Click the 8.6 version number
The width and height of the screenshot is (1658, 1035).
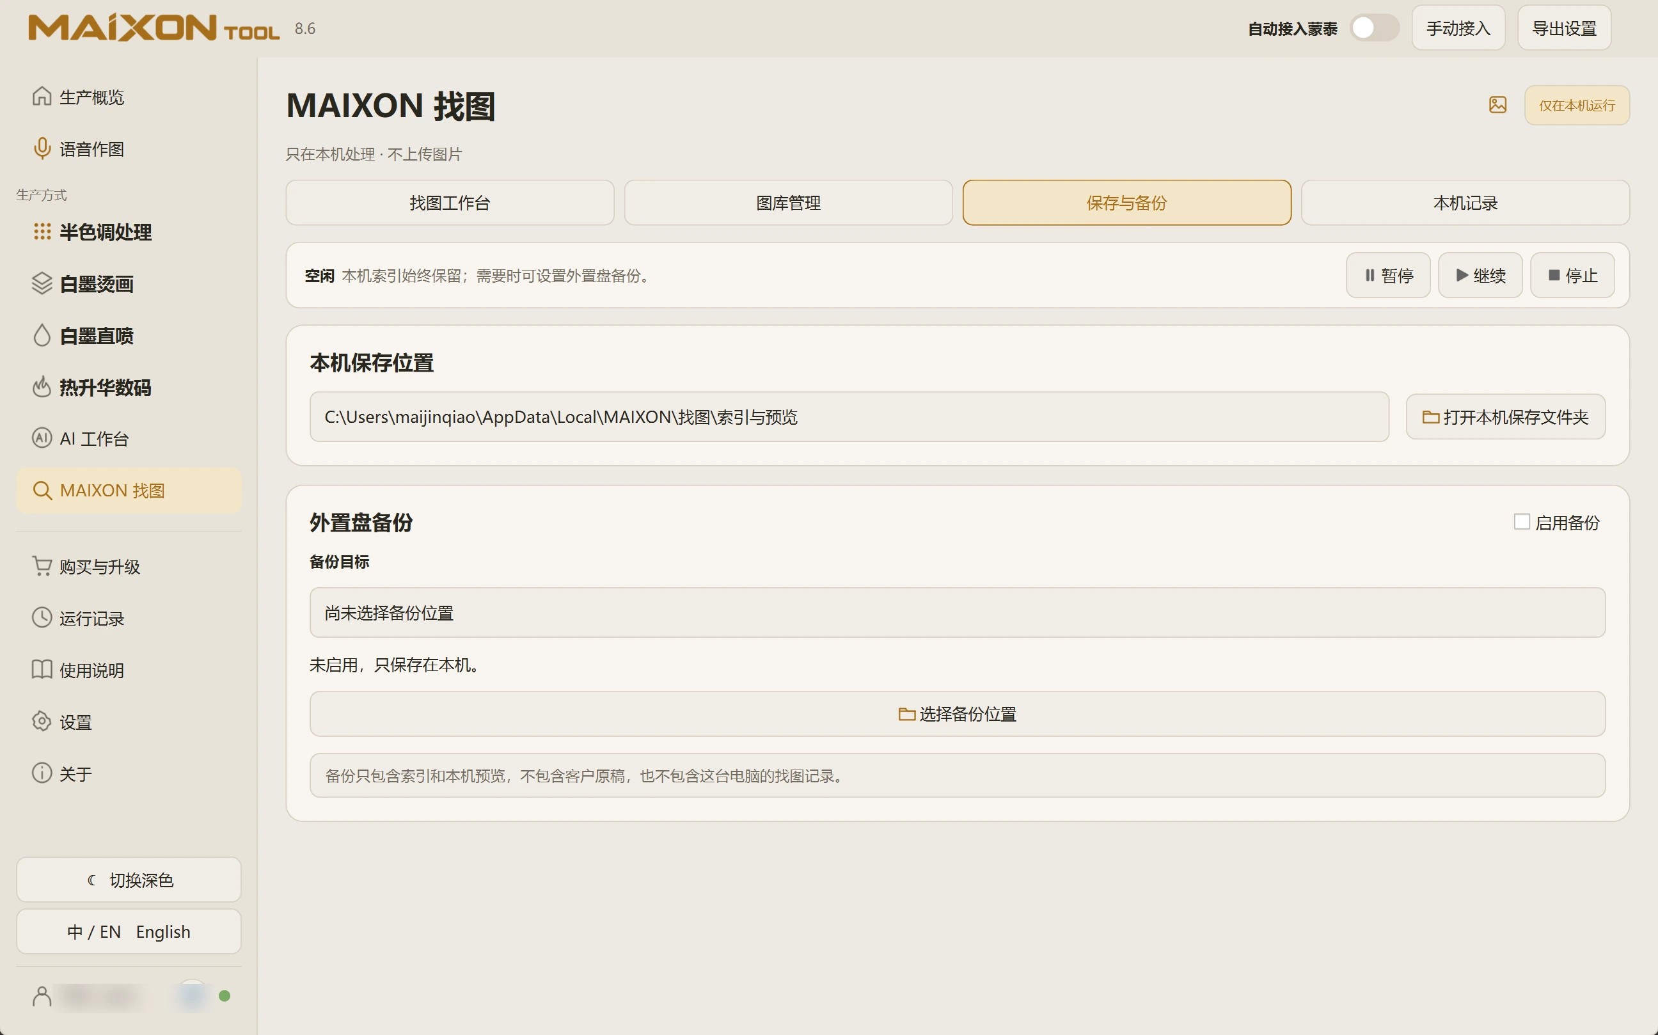pos(304,28)
